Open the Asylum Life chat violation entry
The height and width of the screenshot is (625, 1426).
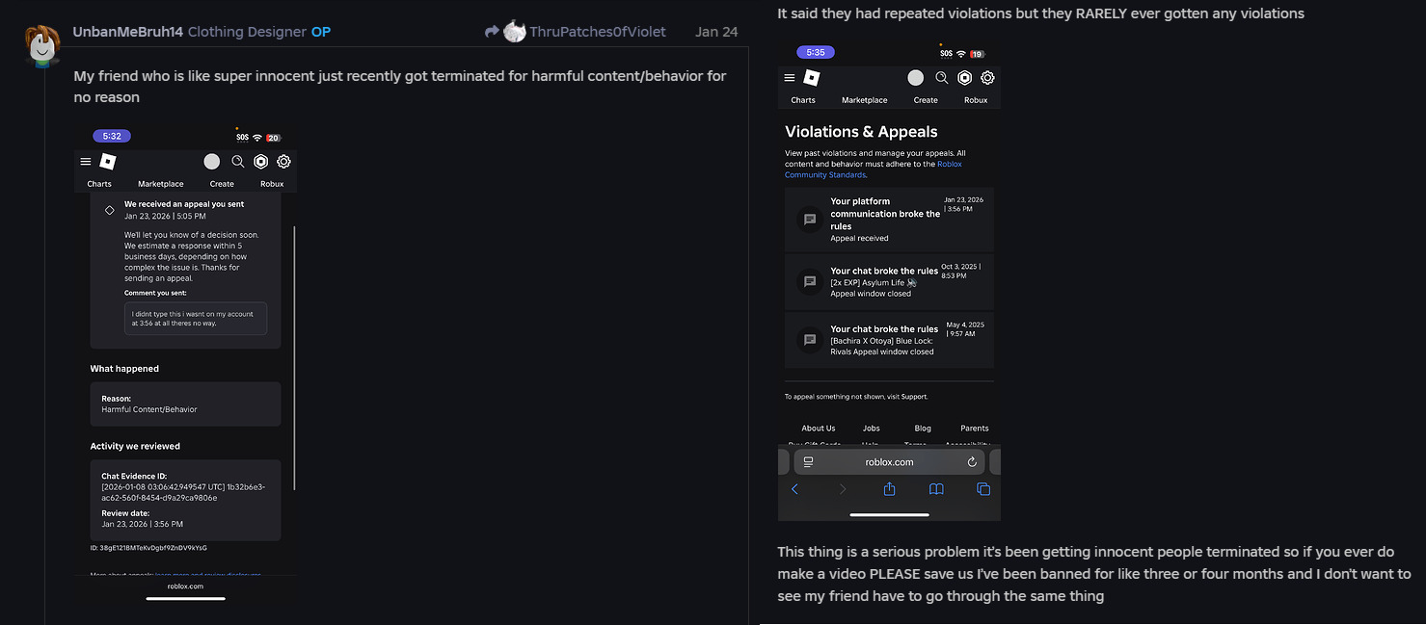click(x=889, y=282)
